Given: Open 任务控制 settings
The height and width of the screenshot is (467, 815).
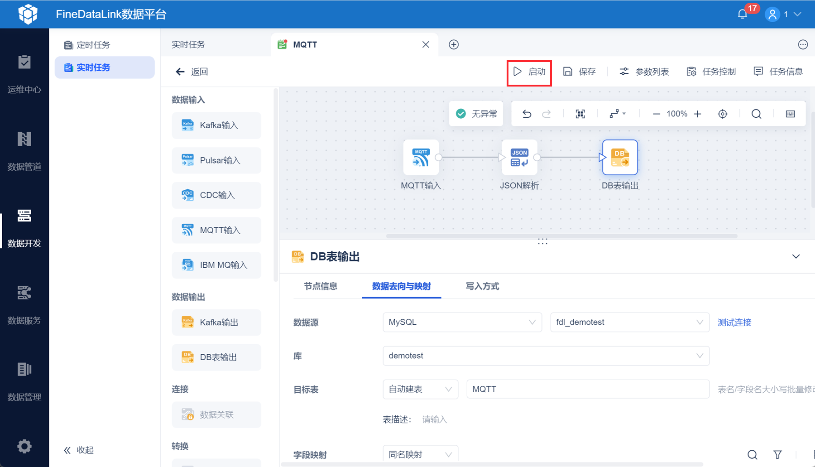Looking at the screenshot, I should coord(711,72).
